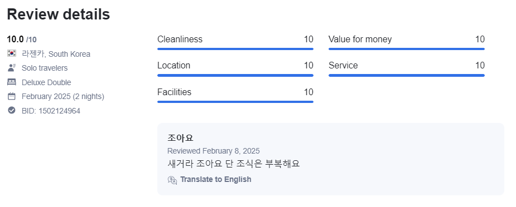This screenshot has width=516, height=207.
Task: Click the BID: 1502124964 text
Action: pyautogui.click(x=51, y=111)
